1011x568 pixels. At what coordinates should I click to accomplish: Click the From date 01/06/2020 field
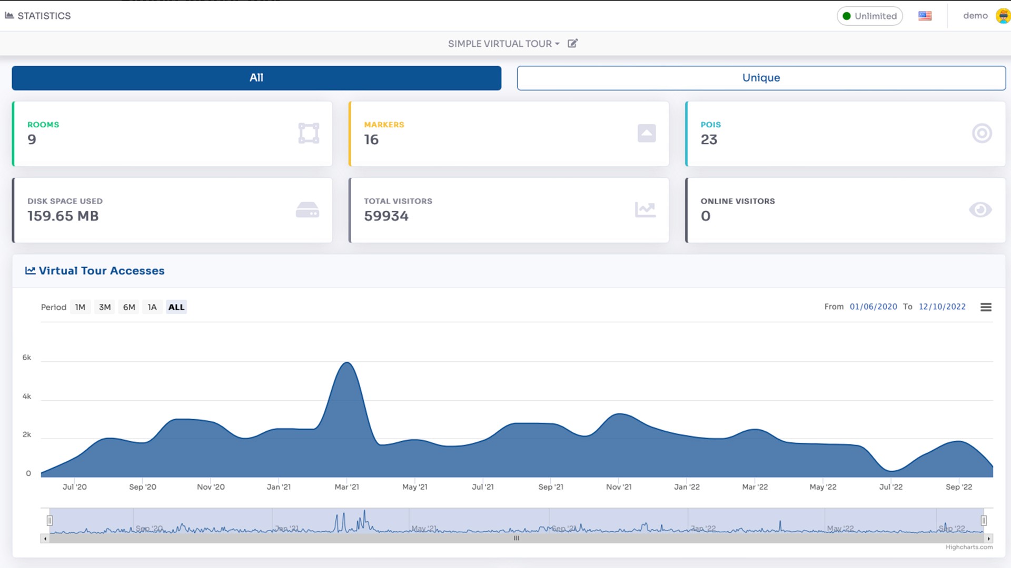click(x=873, y=307)
